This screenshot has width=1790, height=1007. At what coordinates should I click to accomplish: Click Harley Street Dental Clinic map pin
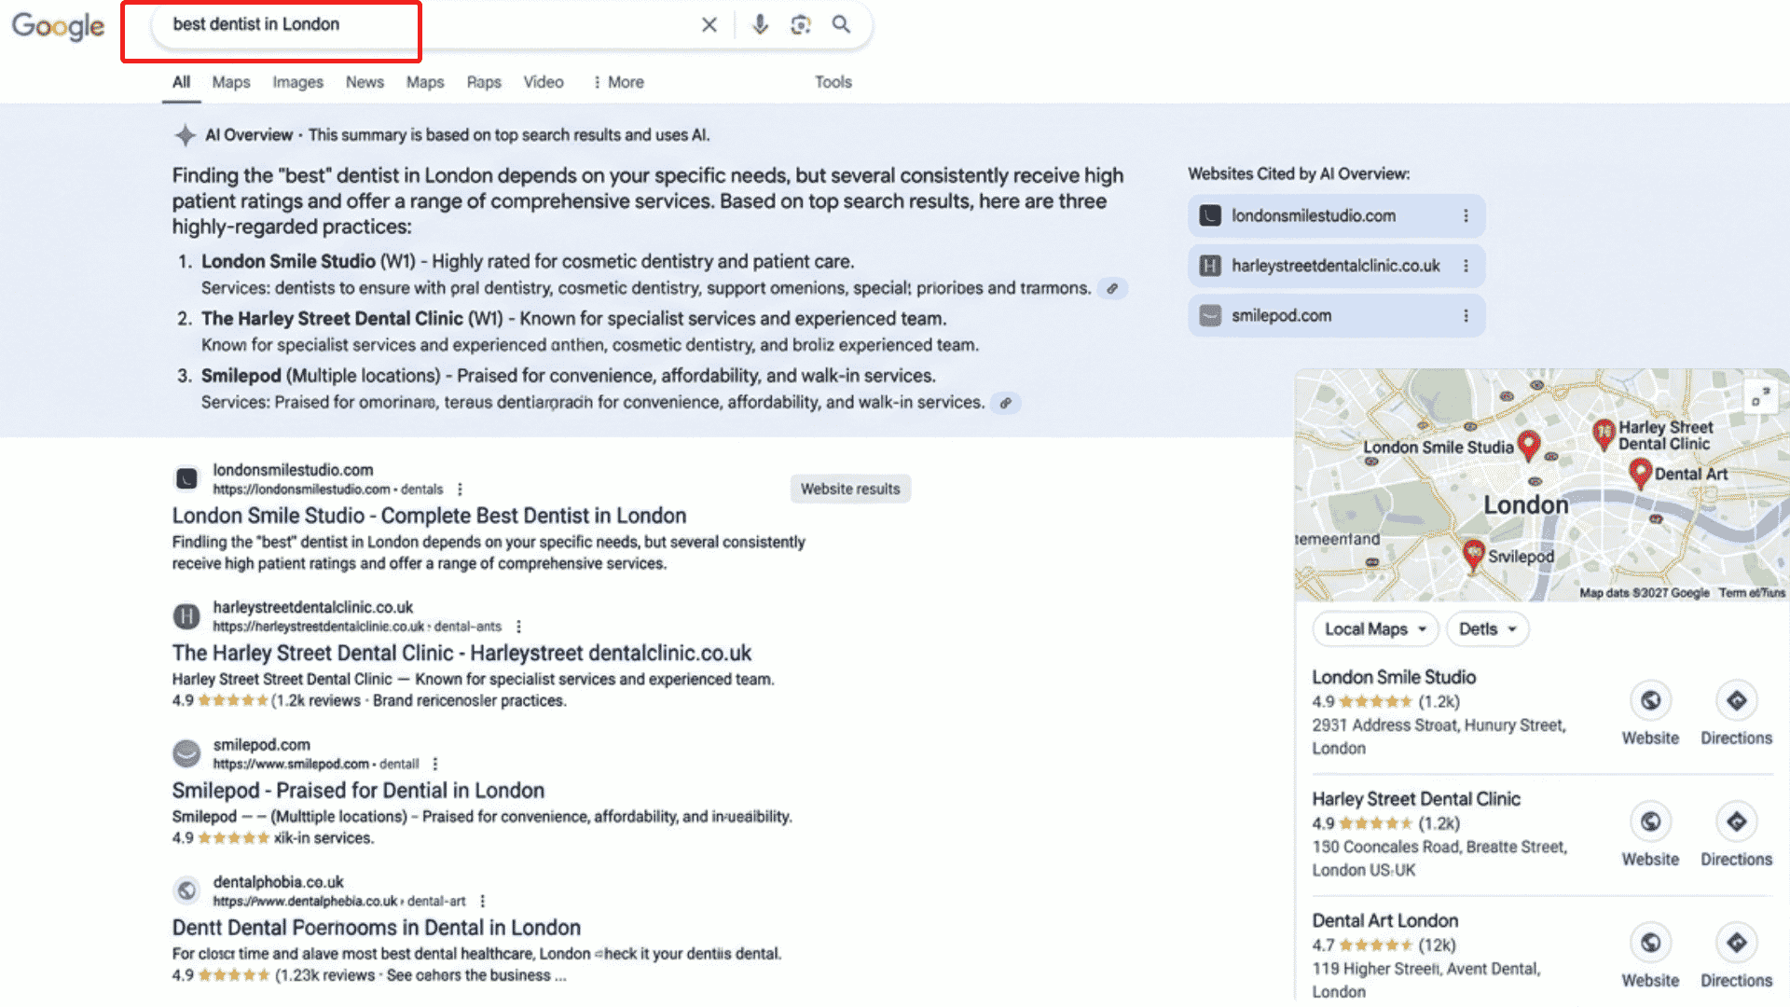coord(1604,434)
